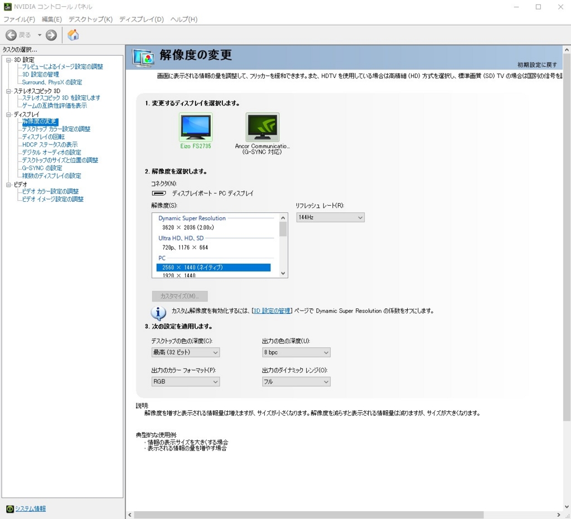This screenshot has width=571, height=519.
Task: Select the Eizo FS2735 display icon
Action: (x=196, y=127)
